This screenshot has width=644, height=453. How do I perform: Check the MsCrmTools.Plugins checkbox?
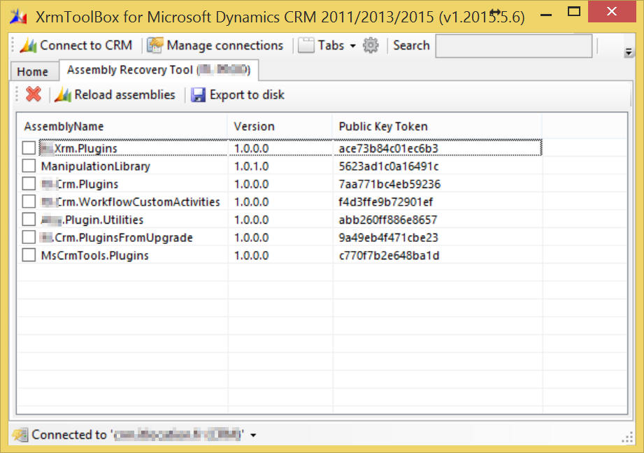point(29,255)
